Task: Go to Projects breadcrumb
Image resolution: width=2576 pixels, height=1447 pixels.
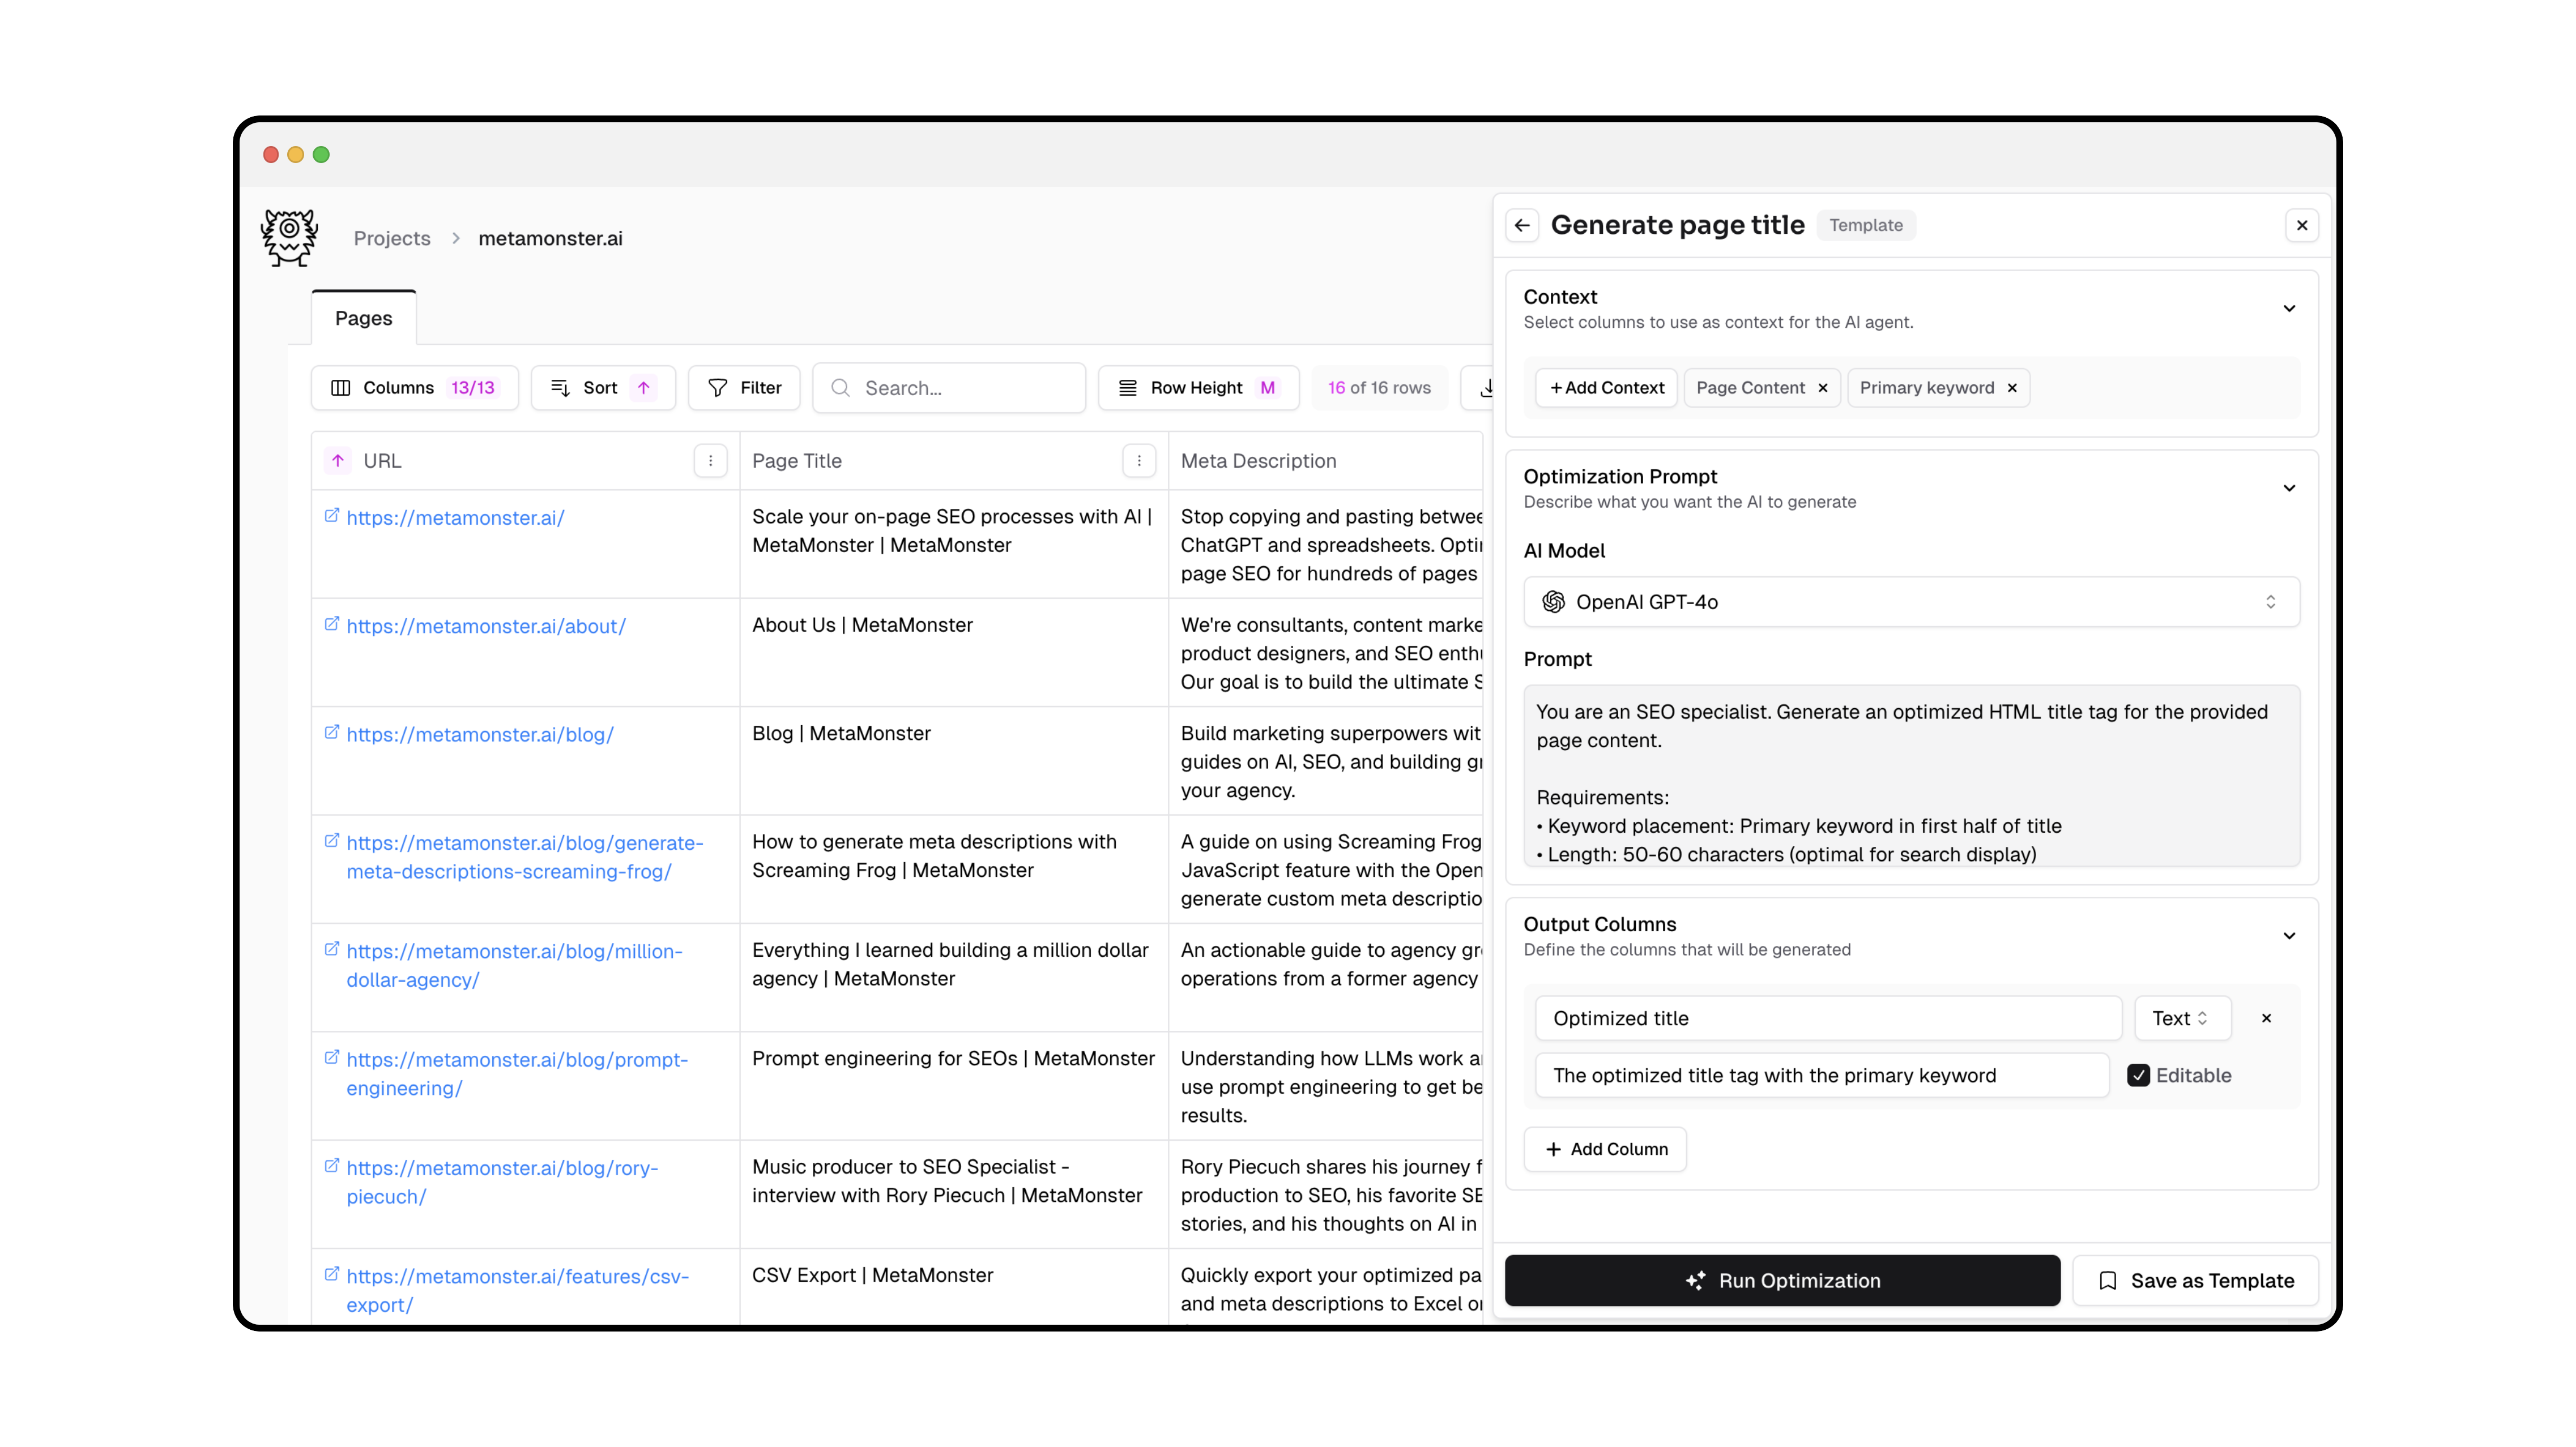Action: [x=392, y=239]
